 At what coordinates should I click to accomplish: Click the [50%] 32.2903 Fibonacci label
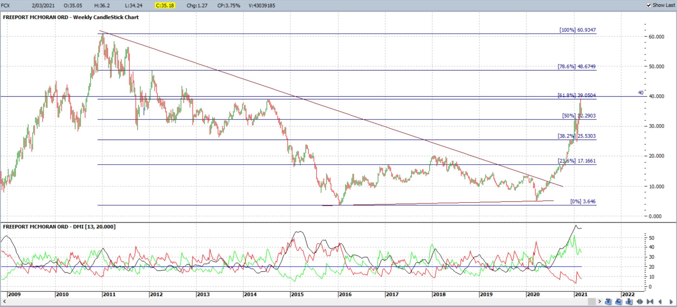coord(579,116)
